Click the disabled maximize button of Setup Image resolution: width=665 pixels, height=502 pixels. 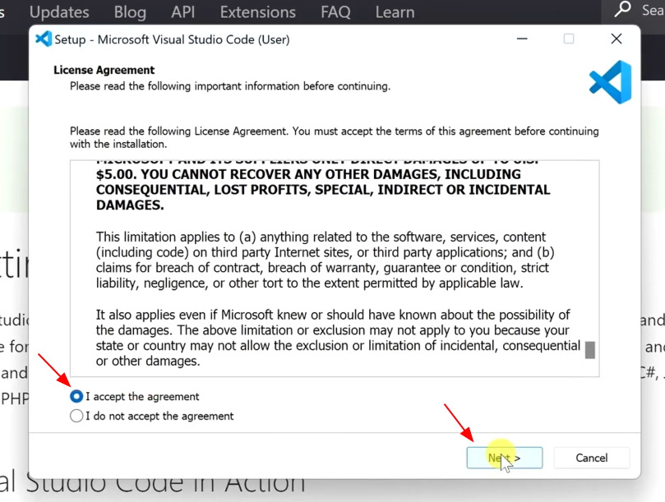tap(569, 39)
